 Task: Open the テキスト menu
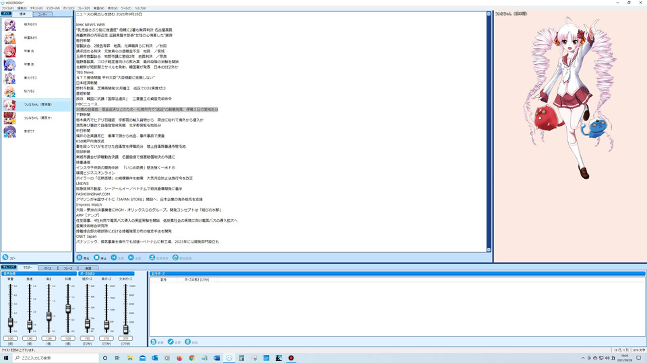click(36, 8)
